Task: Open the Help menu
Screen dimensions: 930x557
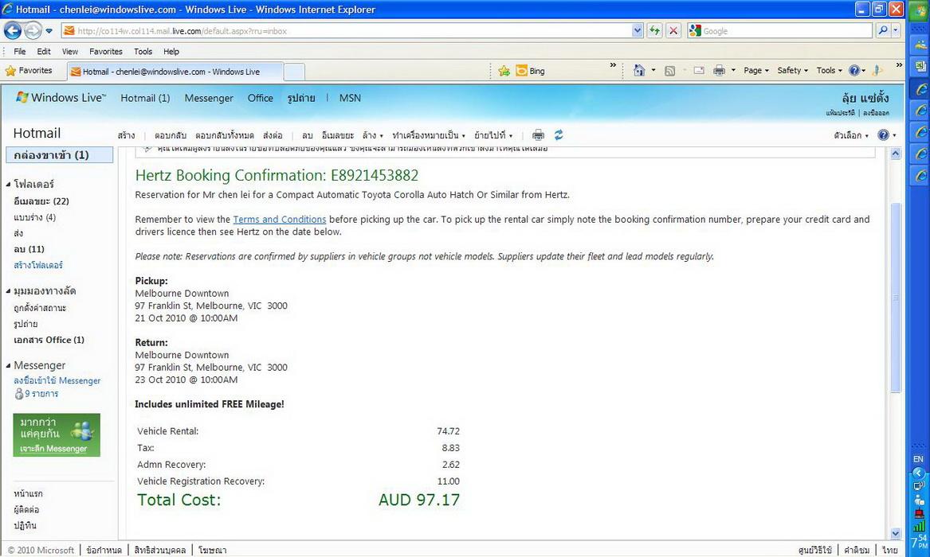Action: [x=171, y=52]
